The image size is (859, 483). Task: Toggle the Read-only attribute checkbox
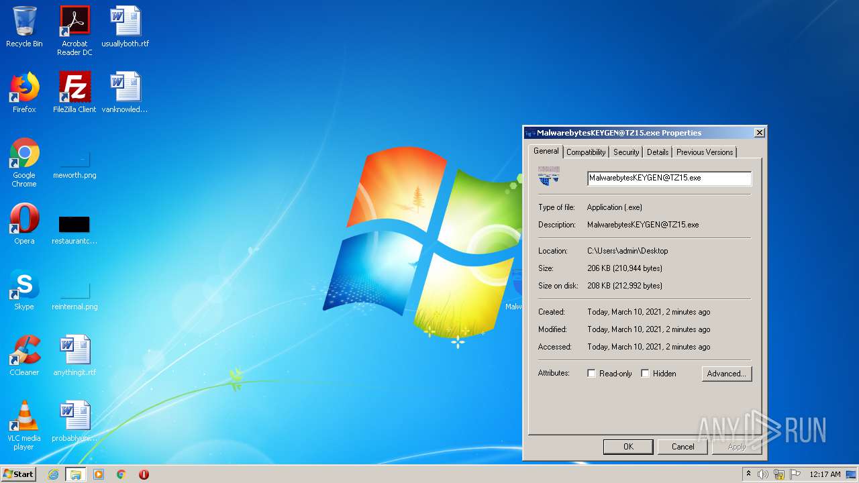click(591, 374)
